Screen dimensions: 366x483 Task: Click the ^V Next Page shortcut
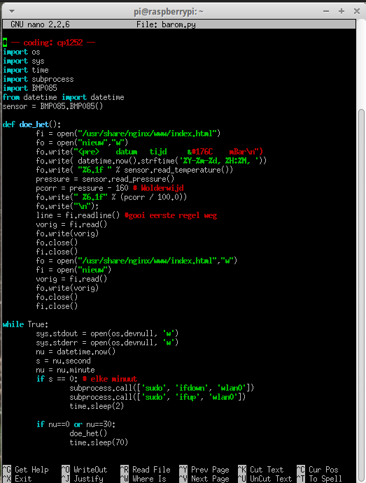pos(204,479)
